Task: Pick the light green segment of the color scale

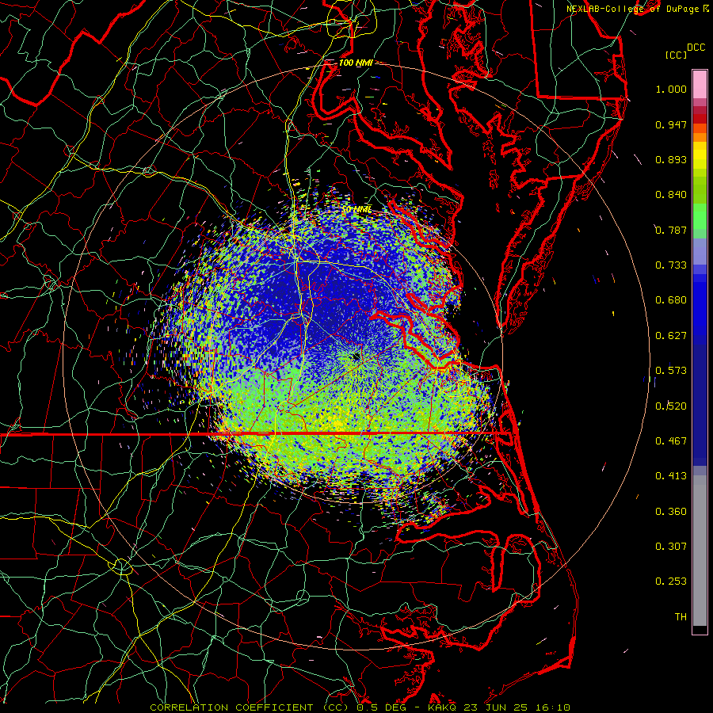Action: (x=700, y=216)
